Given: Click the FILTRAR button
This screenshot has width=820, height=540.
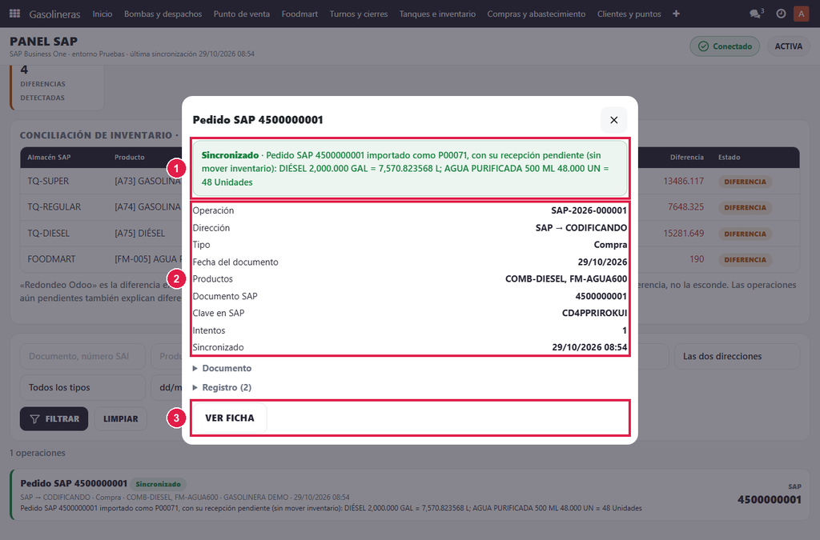Looking at the screenshot, I should point(54,419).
